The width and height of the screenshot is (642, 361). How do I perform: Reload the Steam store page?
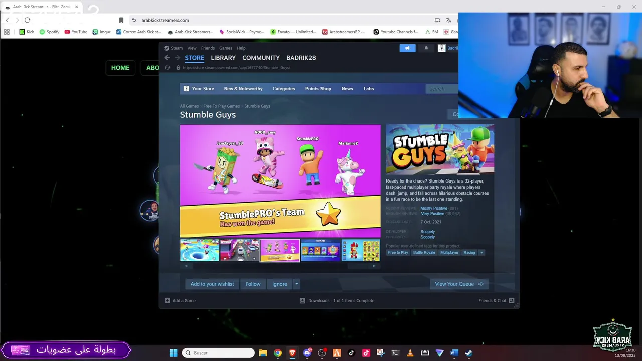pyautogui.click(x=167, y=68)
